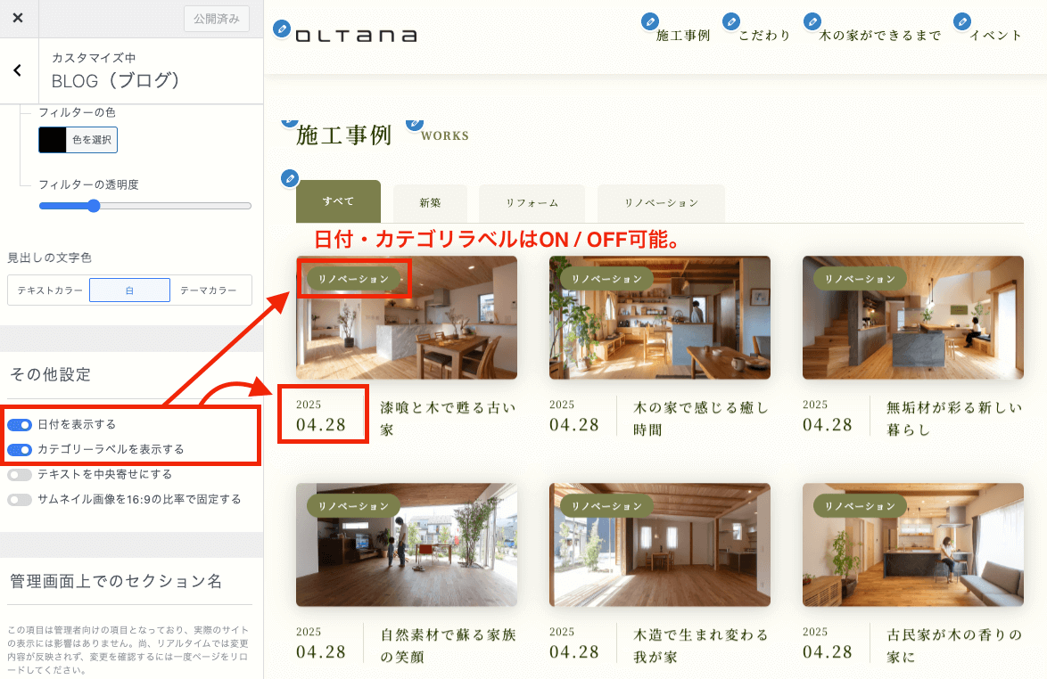Image resolution: width=1047 pixels, height=679 pixels.
Task: Click title 自然素材で蘇る家族の笑顔
Action: [x=448, y=646]
